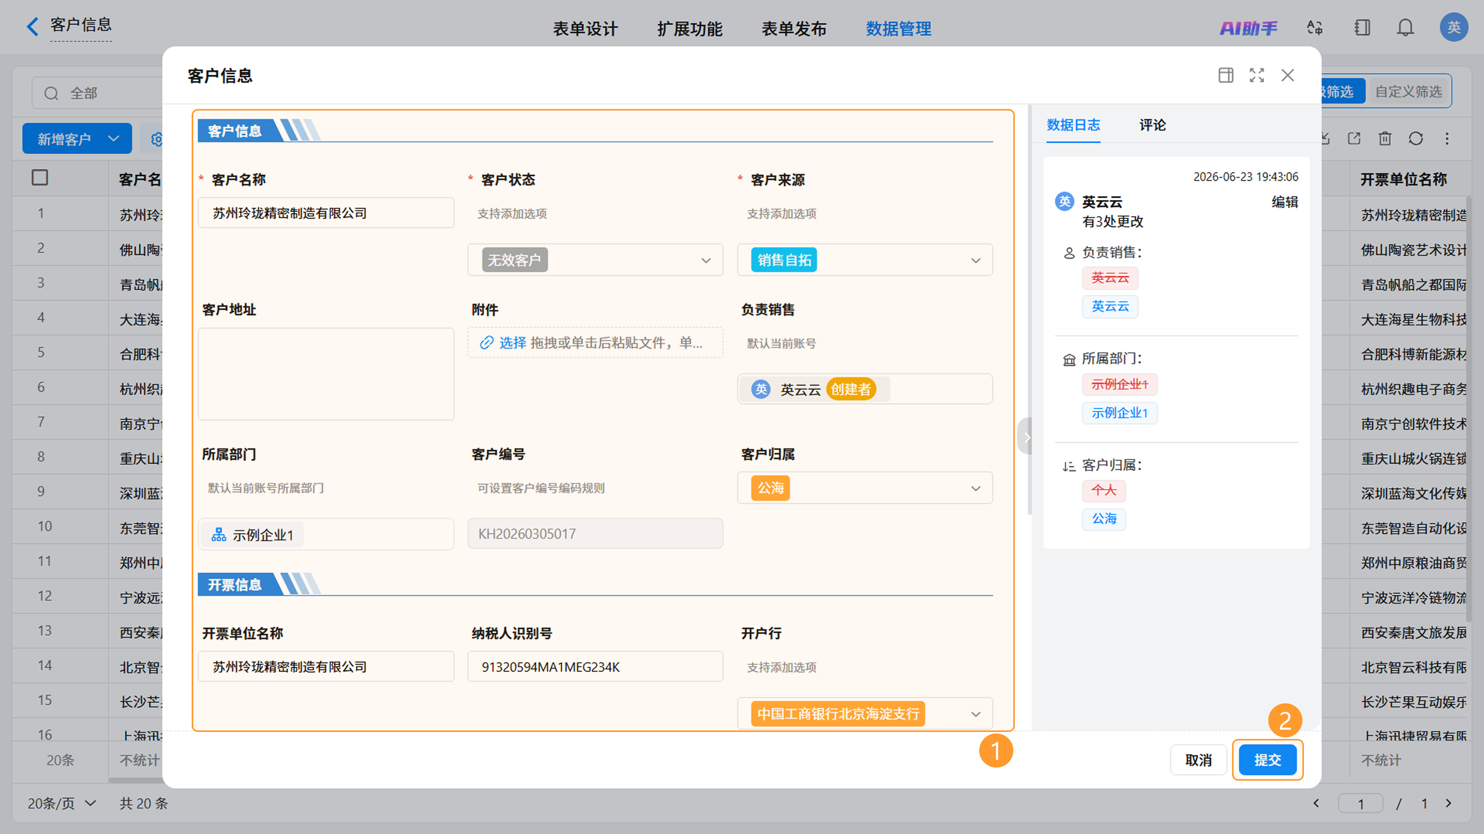Open the 客户来源 dropdown showing 销售自拓
The height and width of the screenshot is (834, 1484).
pos(865,260)
